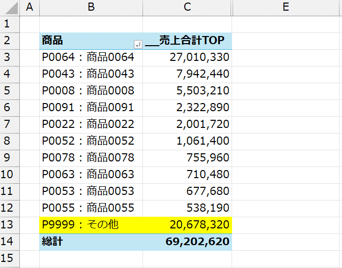
Task: Click the 売上合計TOP header cell
Action: [x=187, y=41]
